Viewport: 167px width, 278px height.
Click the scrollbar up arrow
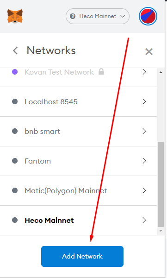point(161,72)
